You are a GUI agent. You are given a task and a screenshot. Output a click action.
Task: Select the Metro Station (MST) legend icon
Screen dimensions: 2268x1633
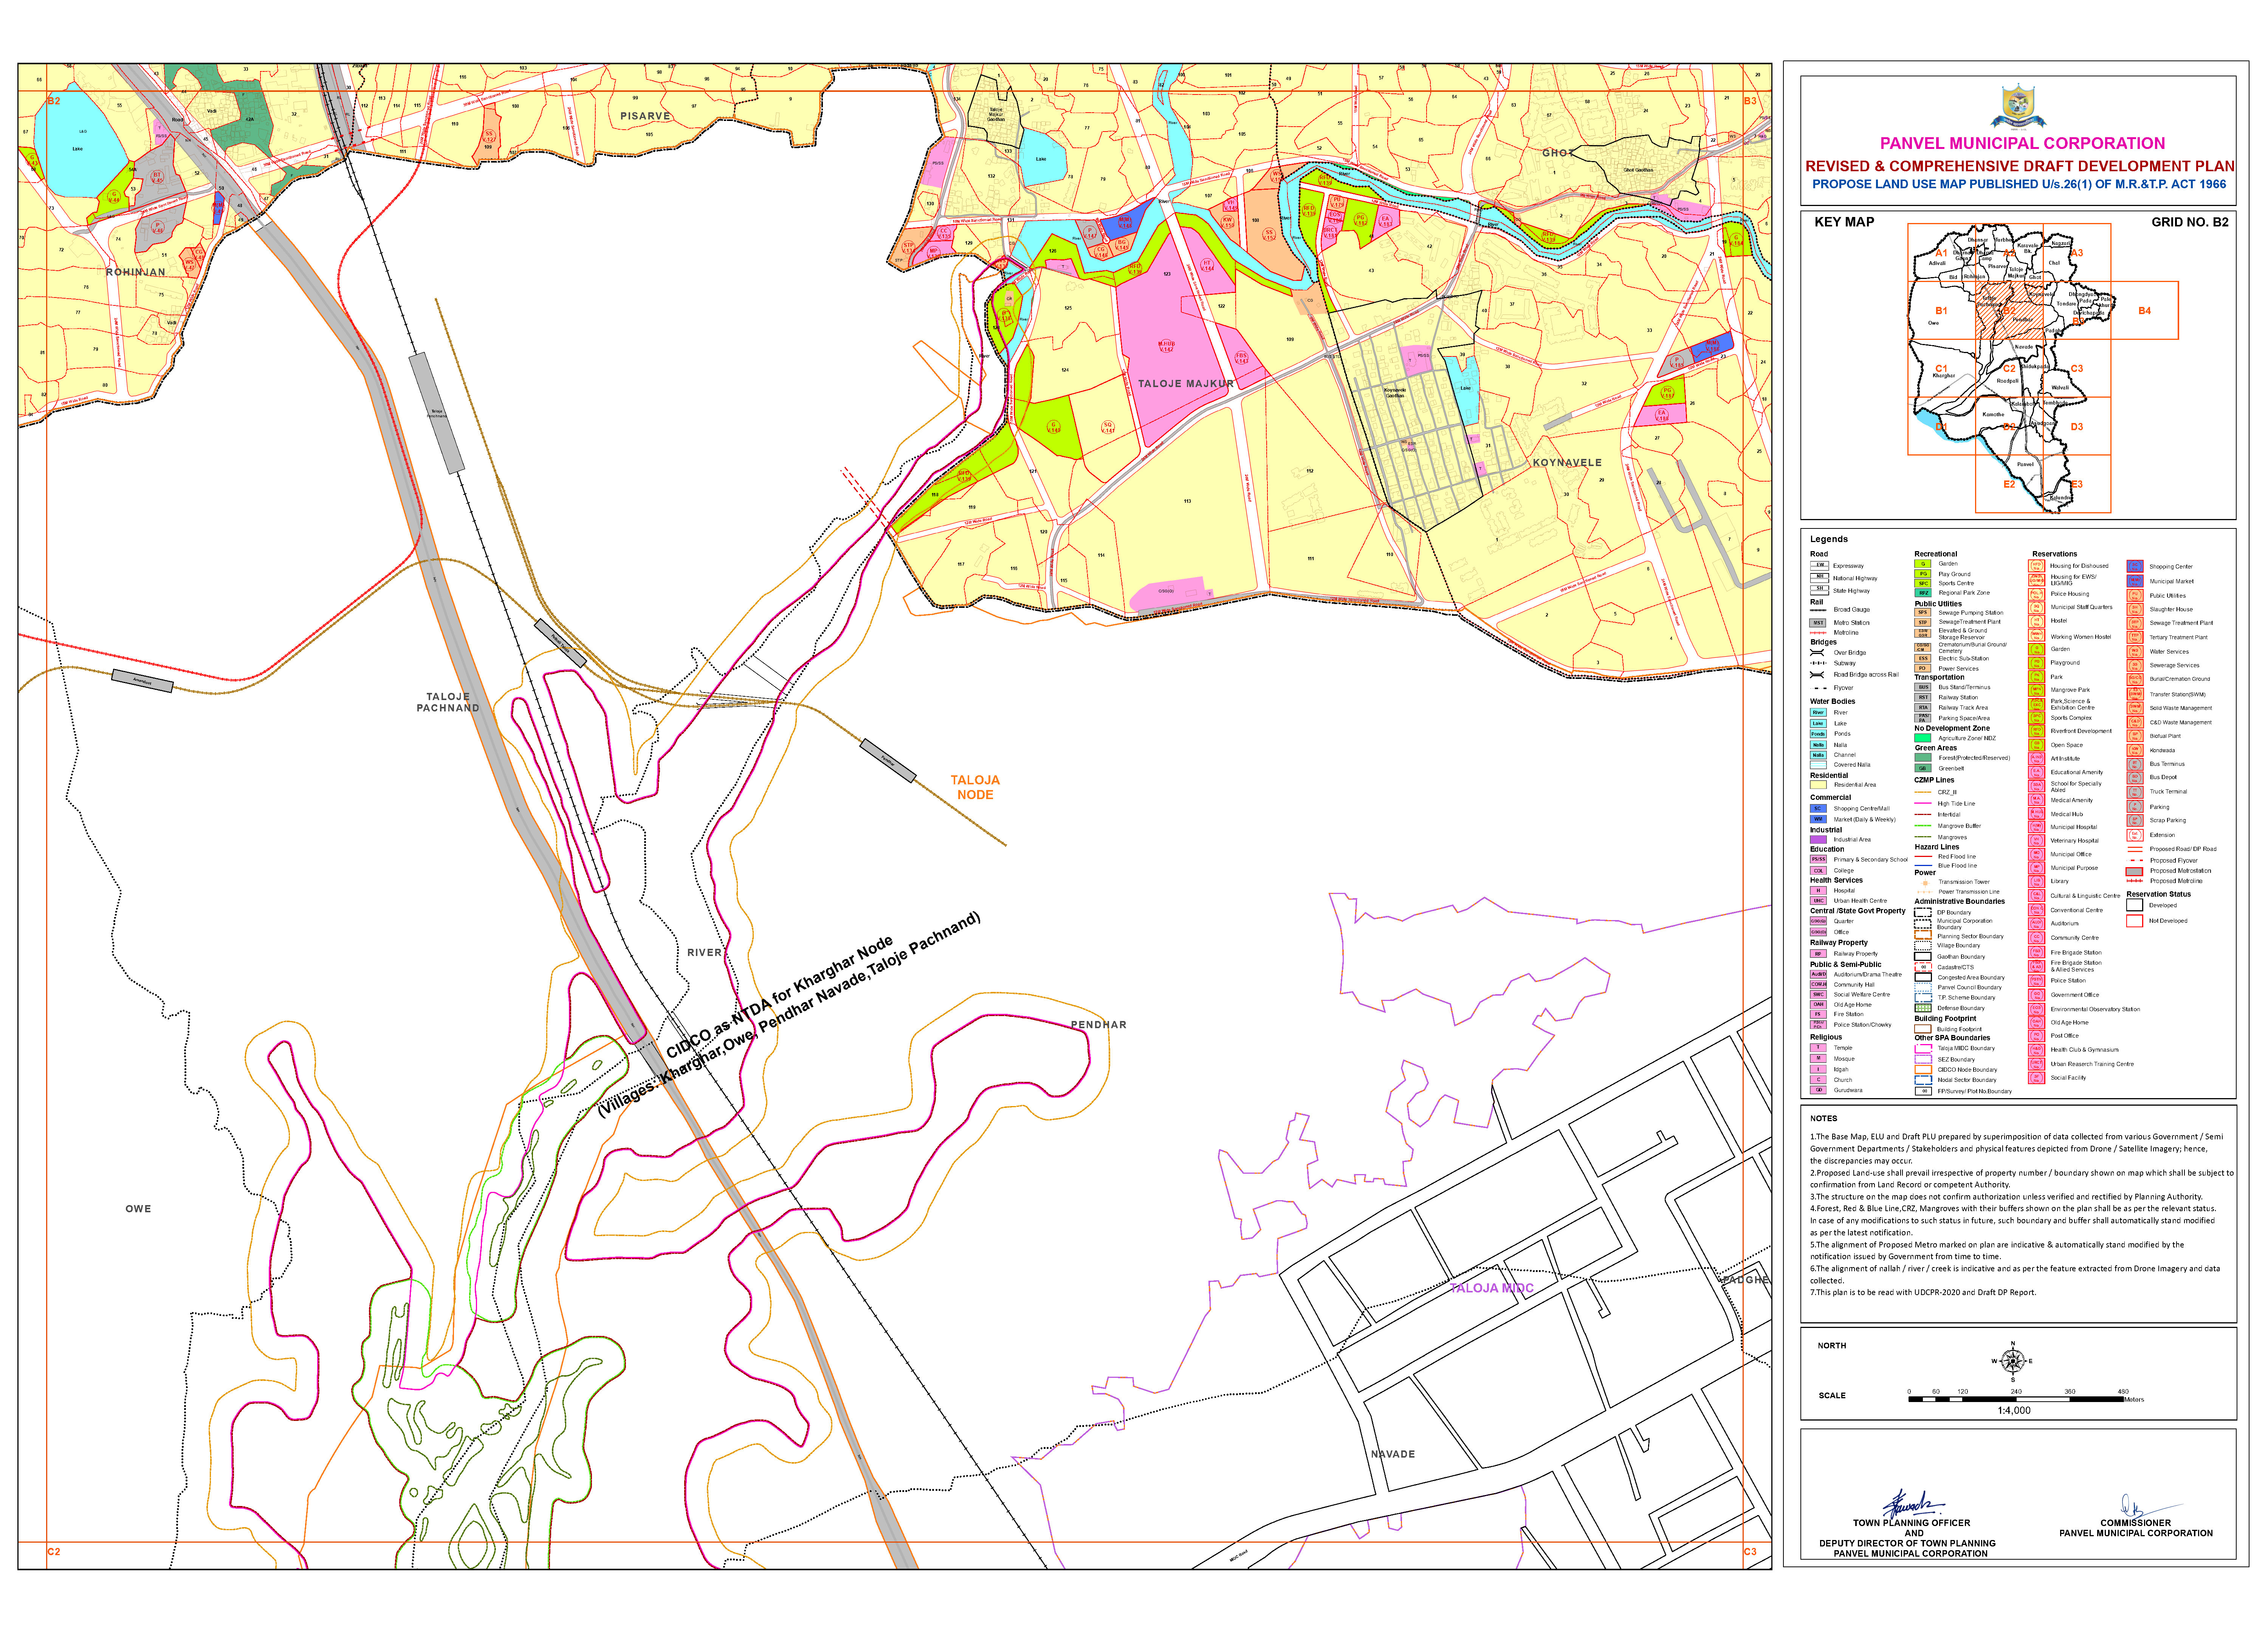pyautogui.click(x=1819, y=623)
